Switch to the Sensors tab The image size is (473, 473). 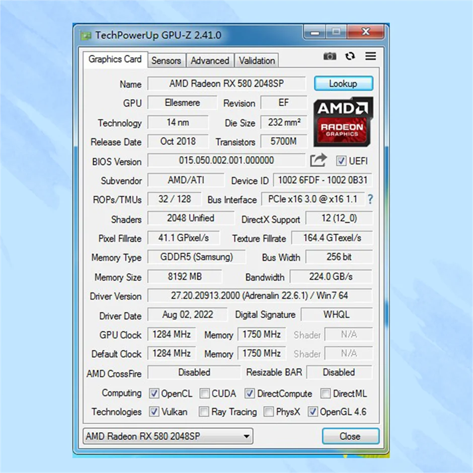click(x=166, y=60)
